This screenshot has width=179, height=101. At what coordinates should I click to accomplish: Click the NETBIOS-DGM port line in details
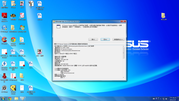click(76, 66)
